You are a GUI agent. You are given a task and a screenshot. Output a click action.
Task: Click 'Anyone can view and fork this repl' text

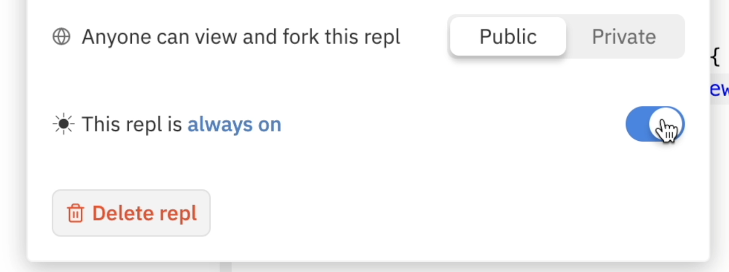click(x=241, y=37)
